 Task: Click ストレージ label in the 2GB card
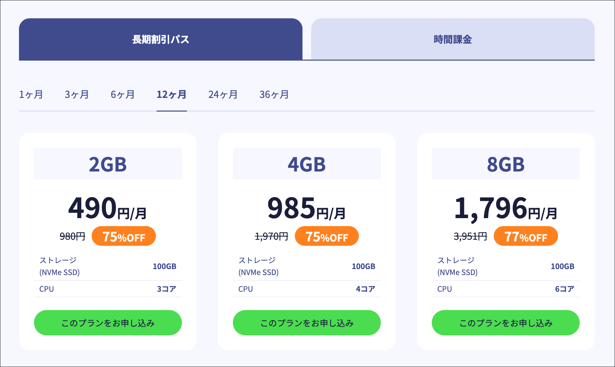point(60,266)
